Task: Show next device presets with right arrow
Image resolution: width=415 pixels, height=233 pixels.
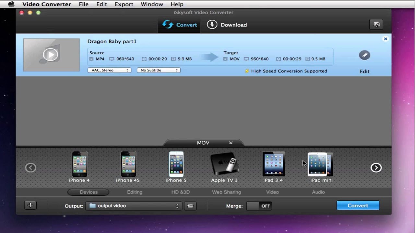Action: 376,168
